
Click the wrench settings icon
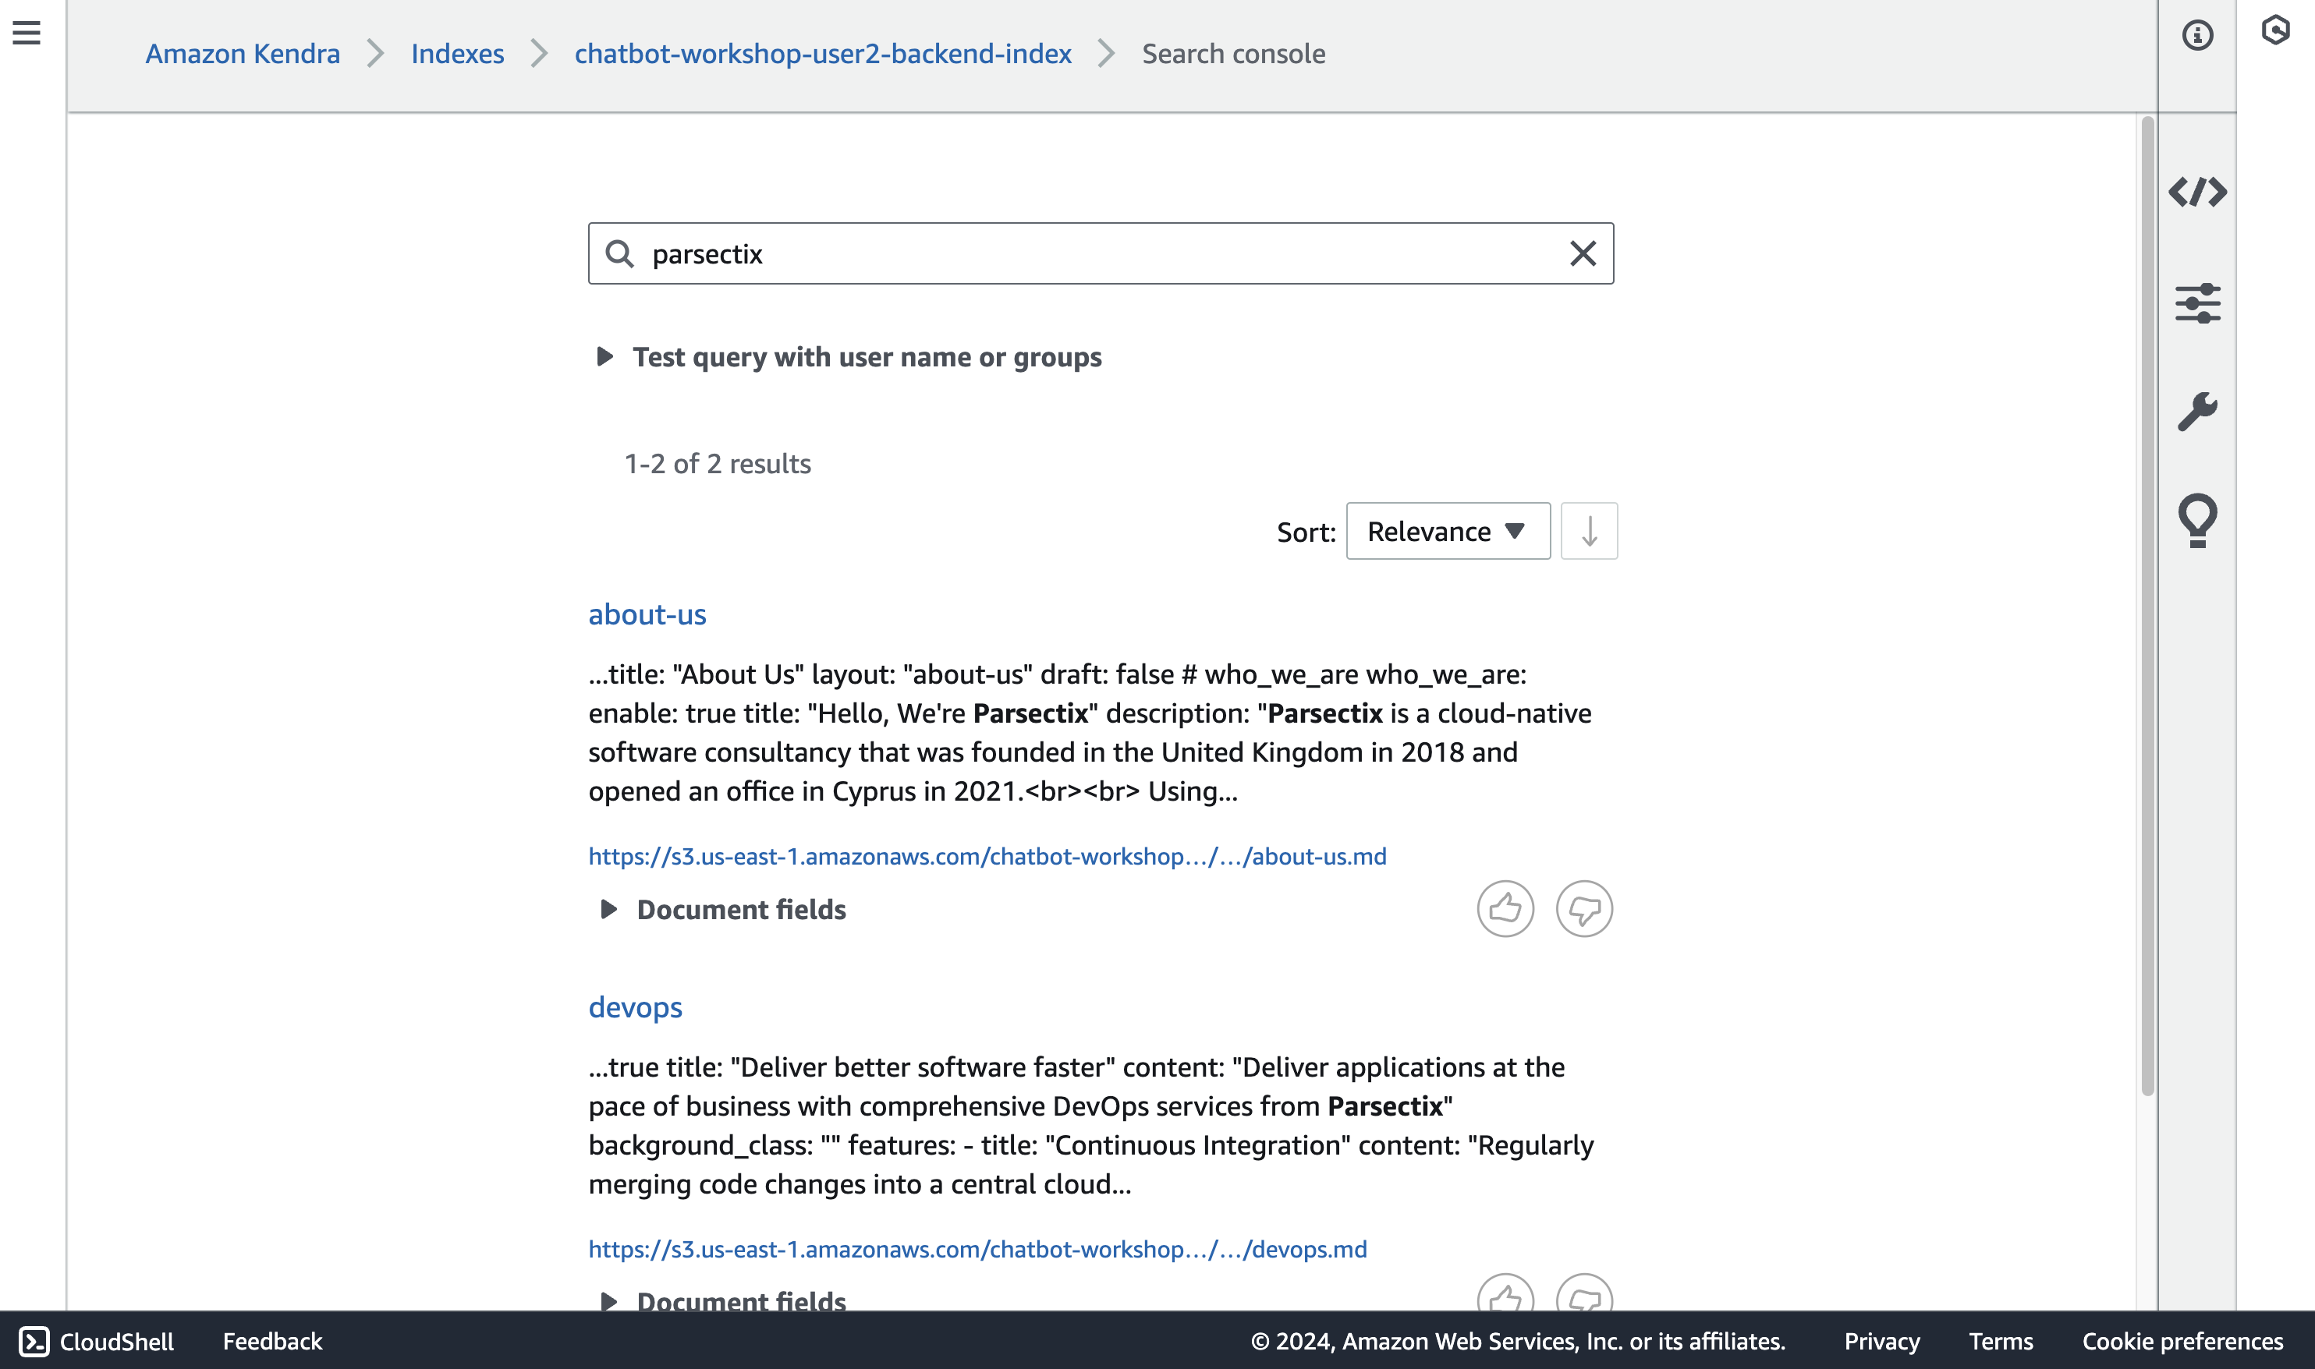click(2197, 412)
